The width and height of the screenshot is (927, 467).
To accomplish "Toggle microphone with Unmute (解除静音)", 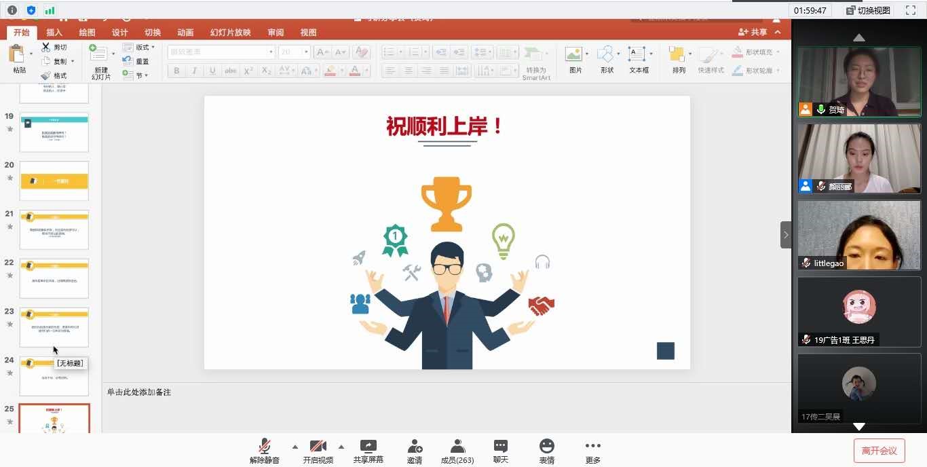I will click(x=265, y=446).
